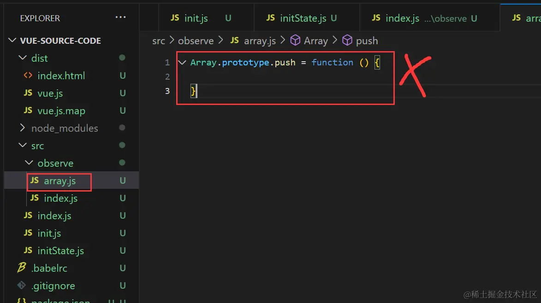Open vue.js.map in the explorer

(61, 111)
